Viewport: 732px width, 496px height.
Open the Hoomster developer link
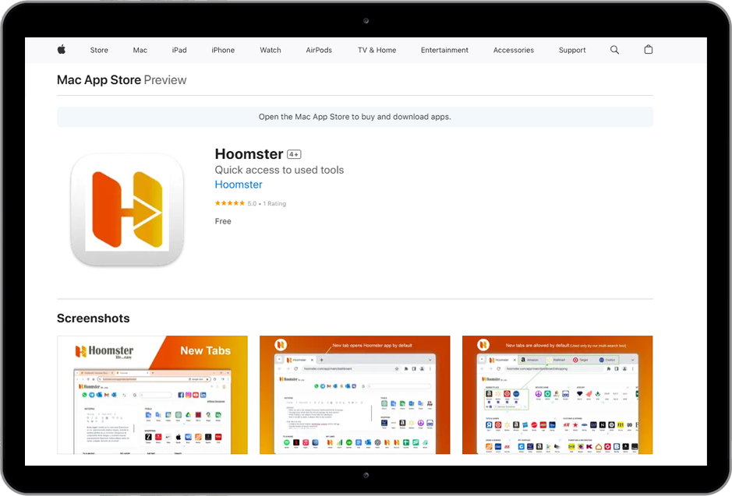click(239, 185)
